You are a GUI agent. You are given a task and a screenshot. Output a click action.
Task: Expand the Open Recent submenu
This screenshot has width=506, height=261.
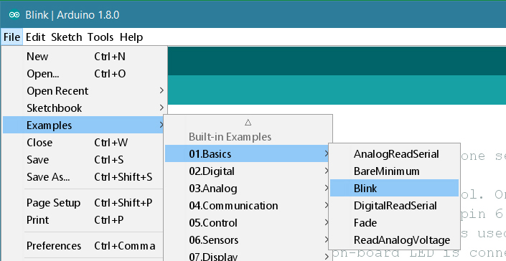pos(85,91)
